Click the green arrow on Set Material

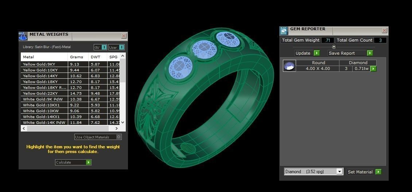378,172
